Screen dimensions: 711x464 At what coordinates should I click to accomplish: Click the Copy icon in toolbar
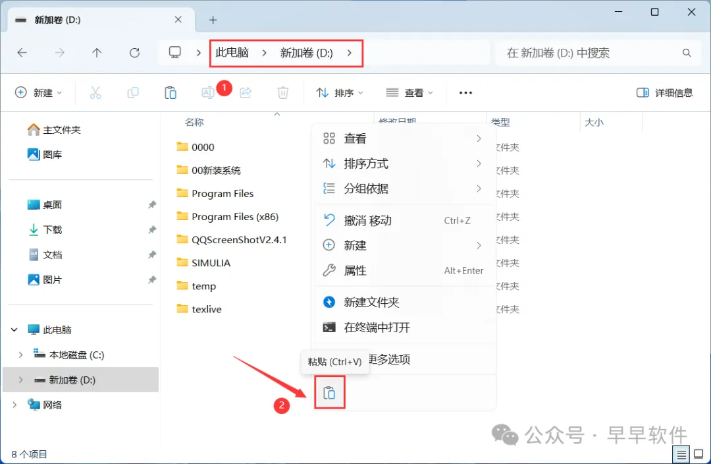point(133,93)
